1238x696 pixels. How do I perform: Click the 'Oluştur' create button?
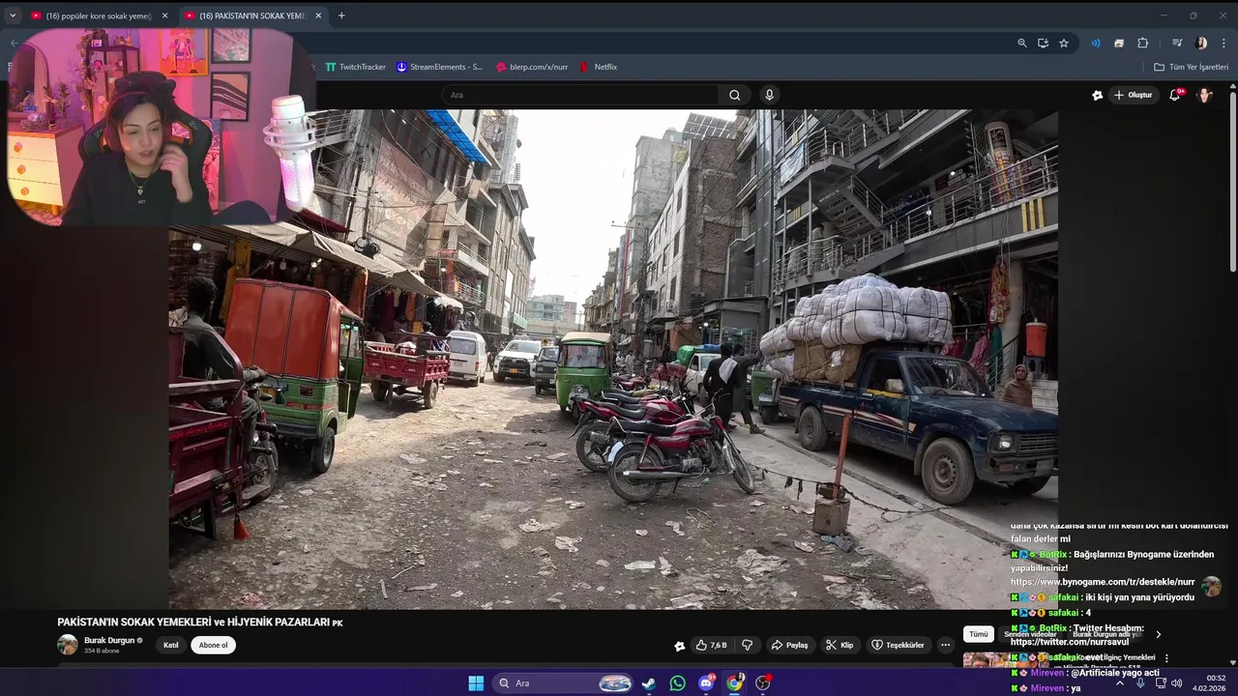(1134, 95)
